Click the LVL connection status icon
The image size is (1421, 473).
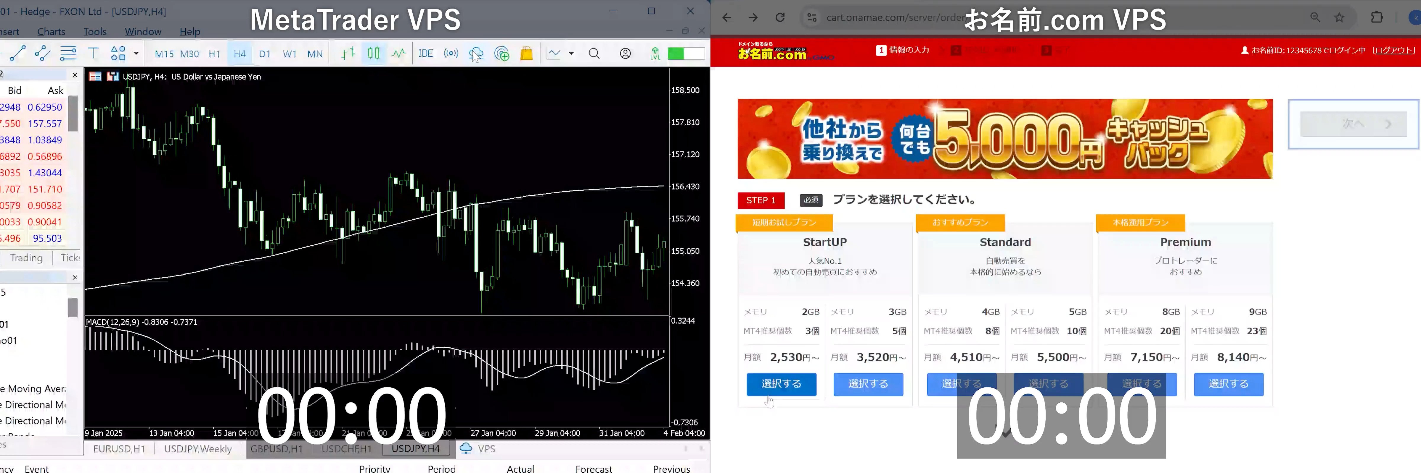[655, 54]
